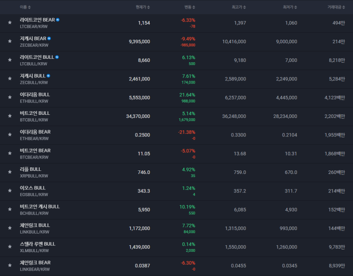Click the LTCBEAR/KRW ticker symbol

[34, 26]
